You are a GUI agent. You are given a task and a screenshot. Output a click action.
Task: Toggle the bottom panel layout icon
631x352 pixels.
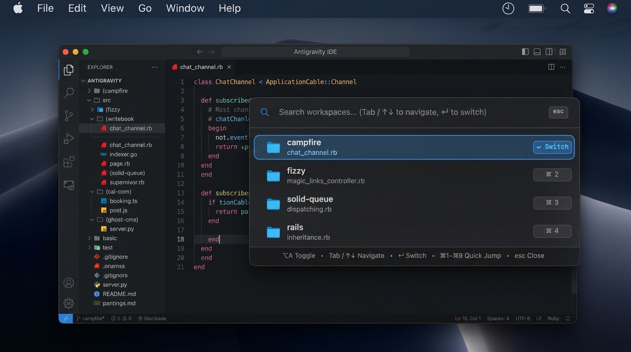[537, 52]
